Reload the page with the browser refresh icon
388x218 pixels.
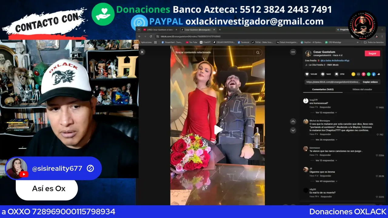pyautogui.click(x=151, y=36)
